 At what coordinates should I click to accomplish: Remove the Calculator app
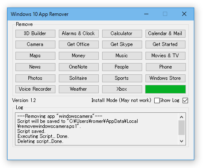pos(122,33)
